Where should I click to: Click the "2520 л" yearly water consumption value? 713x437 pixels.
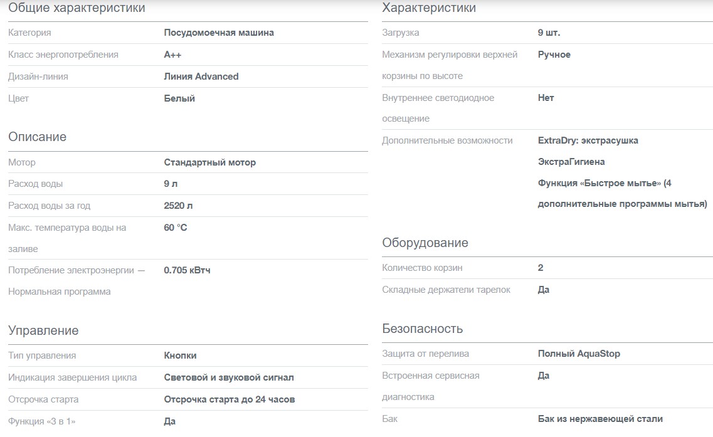[x=178, y=206]
